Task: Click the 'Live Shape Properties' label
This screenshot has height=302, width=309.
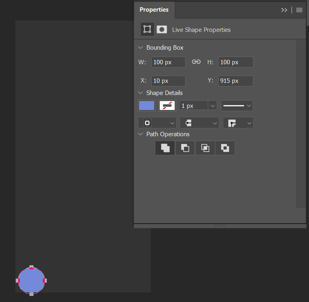Action: click(201, 30)
